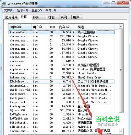
Task: Select the sjk_daemon... process
Action: [62, 127]
